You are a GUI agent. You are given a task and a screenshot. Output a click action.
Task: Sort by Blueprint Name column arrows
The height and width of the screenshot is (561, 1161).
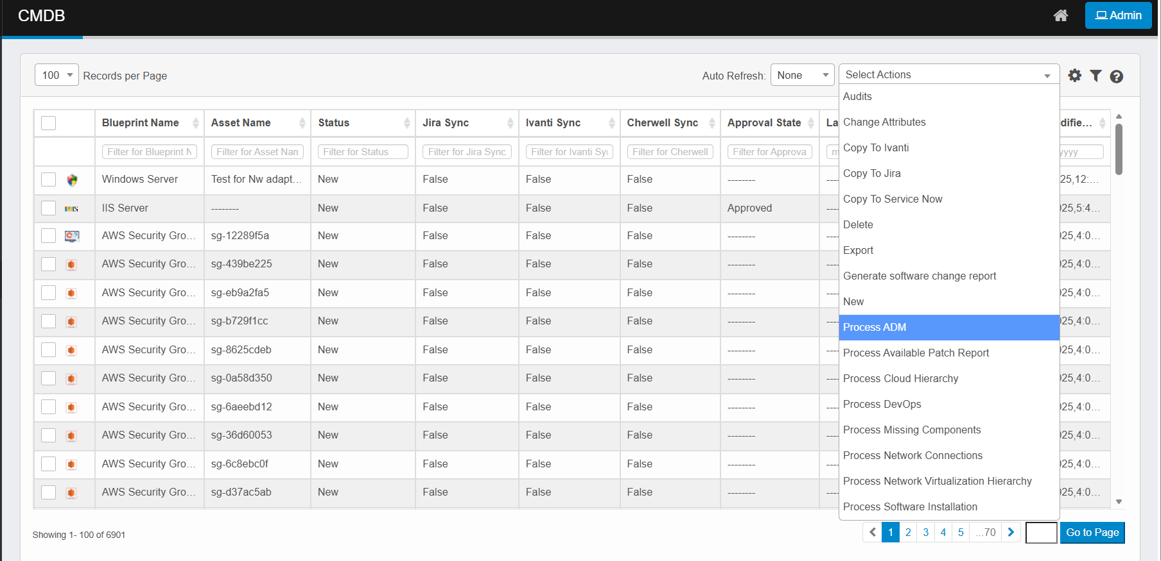(195, 123)
